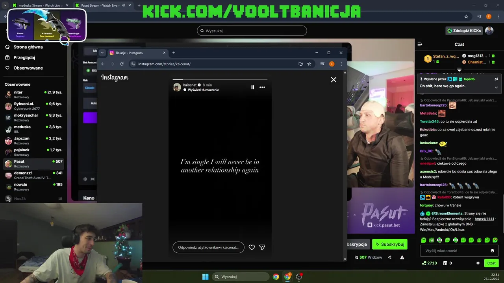
Task: Focus the story reply input field
Action: point(208,247)
